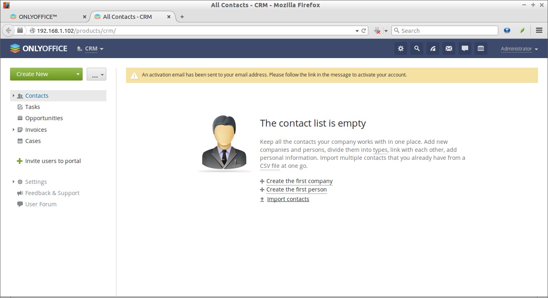The height and width of the screenshot is (298, 548).
Task: Open Cases in the sidebar
Action: [x=33, y=141]
